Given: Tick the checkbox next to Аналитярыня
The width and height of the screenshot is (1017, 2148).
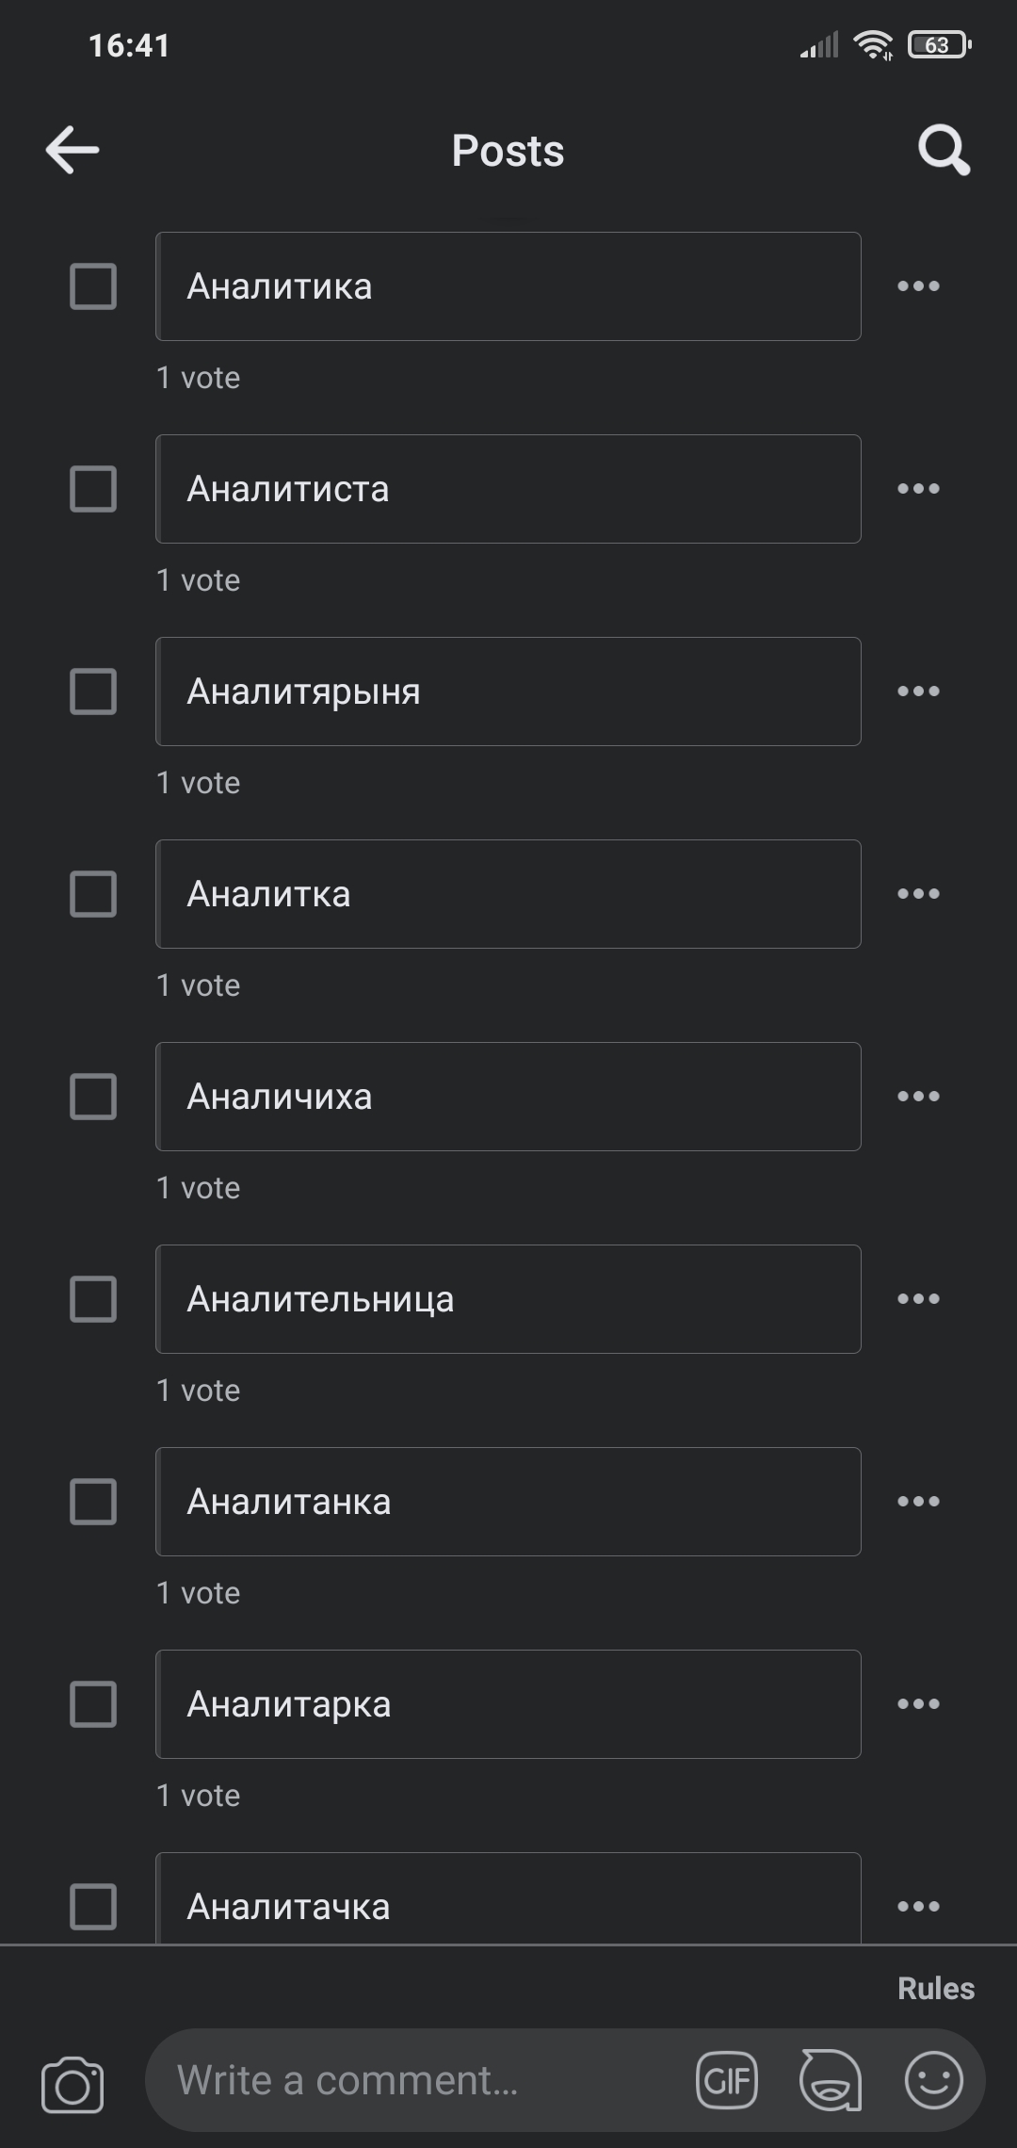Looking at the screenshot, I should 93,692.
